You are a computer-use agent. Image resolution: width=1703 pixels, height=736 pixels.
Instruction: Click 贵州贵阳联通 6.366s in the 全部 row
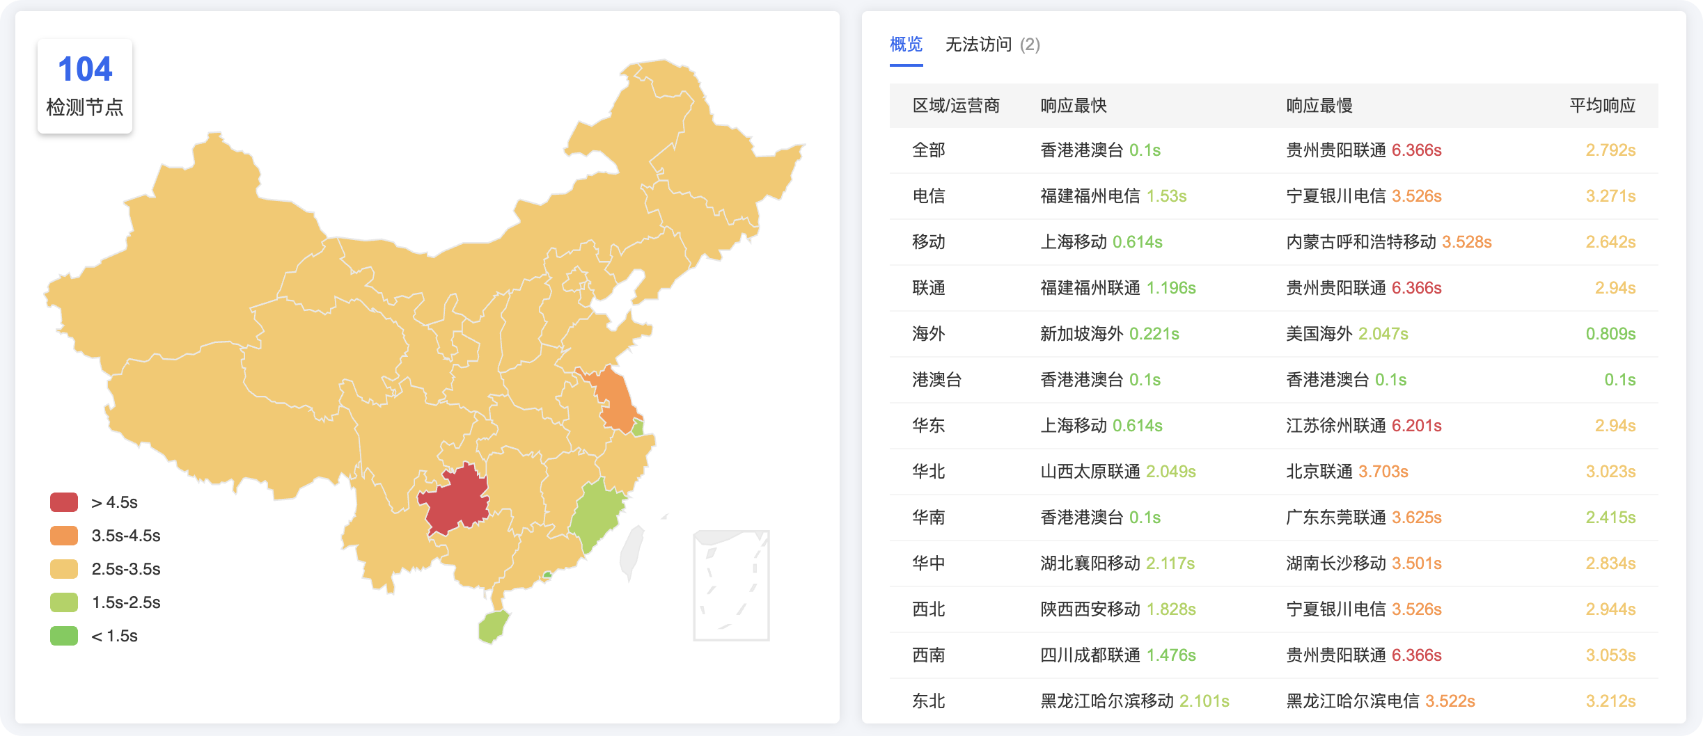coord(1364,150)
